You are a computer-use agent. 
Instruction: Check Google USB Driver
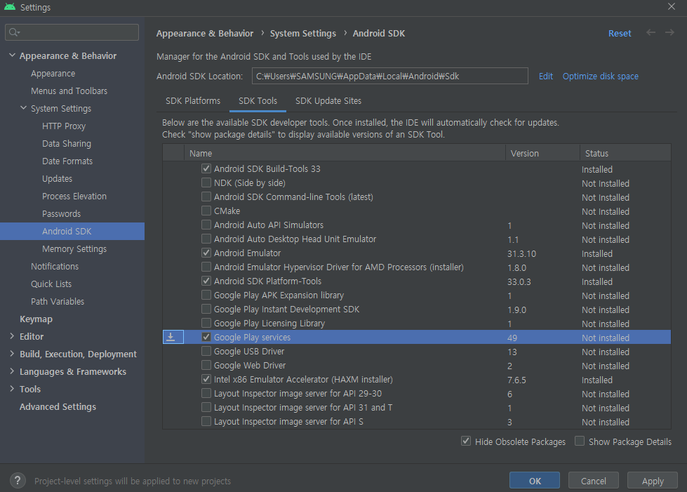point(206,351)
